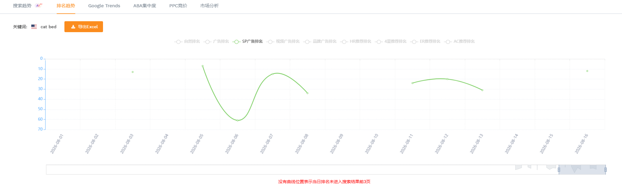Click the right handle of the zoom range slider
Image resolution: width=622 pixels, height=188 pixels.
point(606,170)
